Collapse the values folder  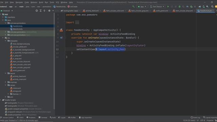(5, 85)
